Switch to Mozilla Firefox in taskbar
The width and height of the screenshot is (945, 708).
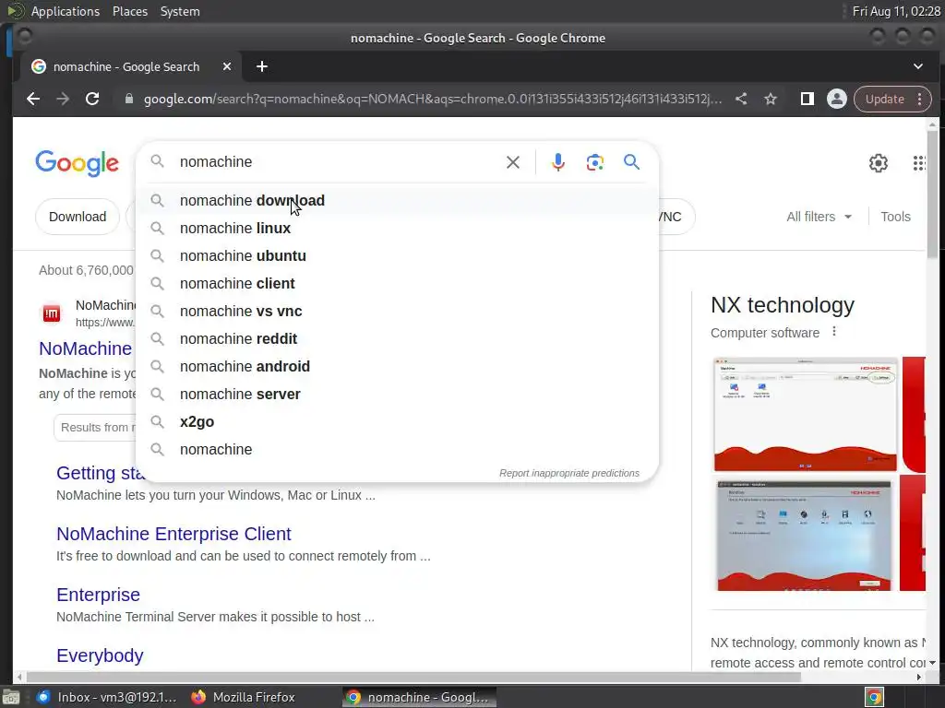point(244,697)
